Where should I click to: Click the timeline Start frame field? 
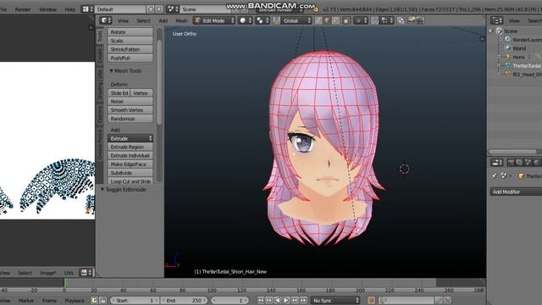coord(135,301)
